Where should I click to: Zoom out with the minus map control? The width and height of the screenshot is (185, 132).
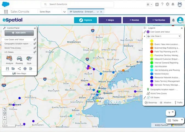point(5,122)
